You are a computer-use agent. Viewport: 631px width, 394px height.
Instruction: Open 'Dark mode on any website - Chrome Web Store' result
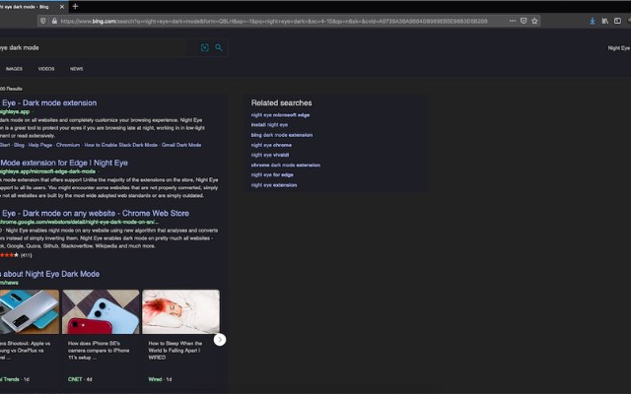95,214
